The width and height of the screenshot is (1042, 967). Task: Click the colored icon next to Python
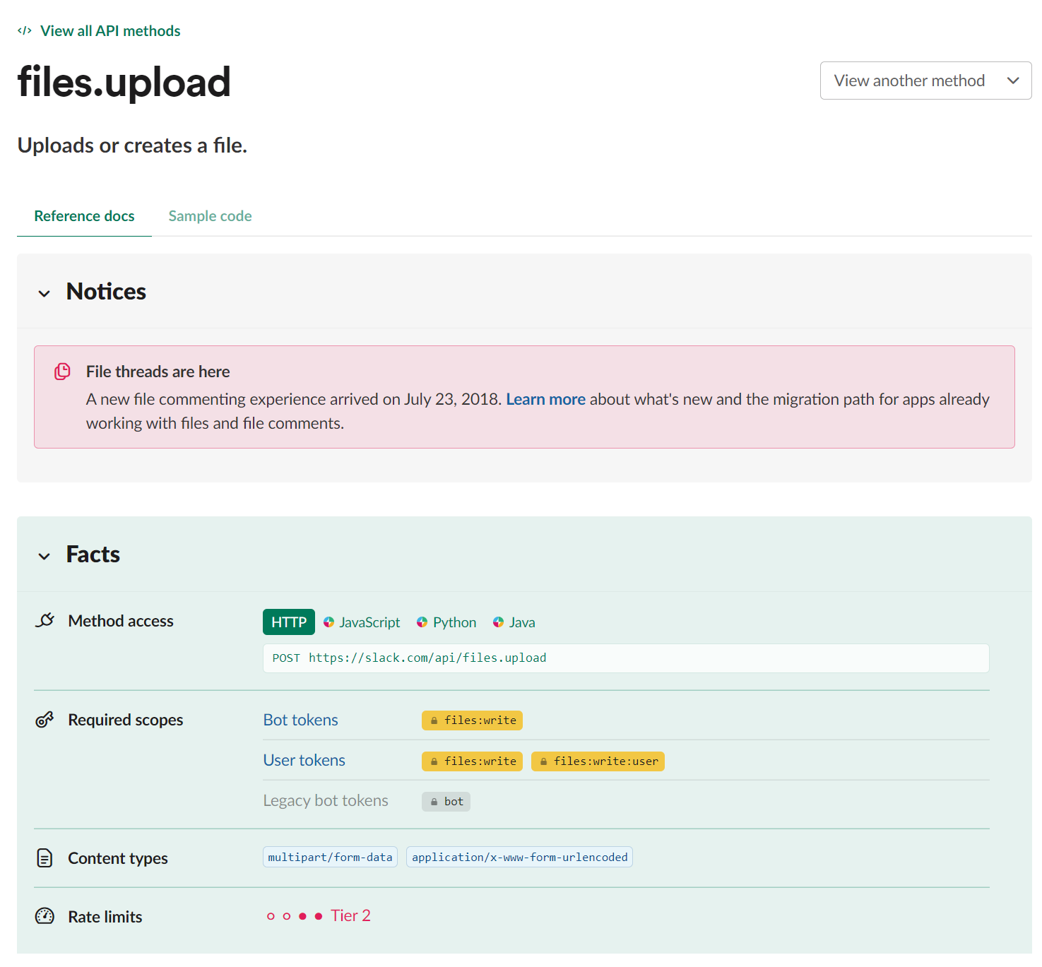coord(422,622)
